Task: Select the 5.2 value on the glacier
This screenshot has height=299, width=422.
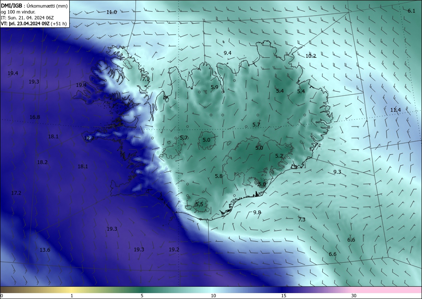Action: pos(279,156)
